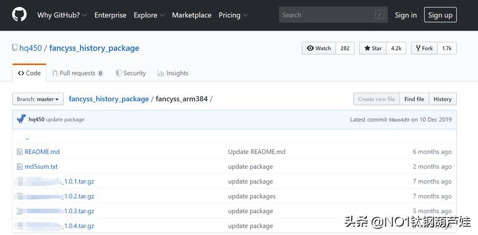
Task: Expand the Pricing dropdown
Action: (233, 15)
